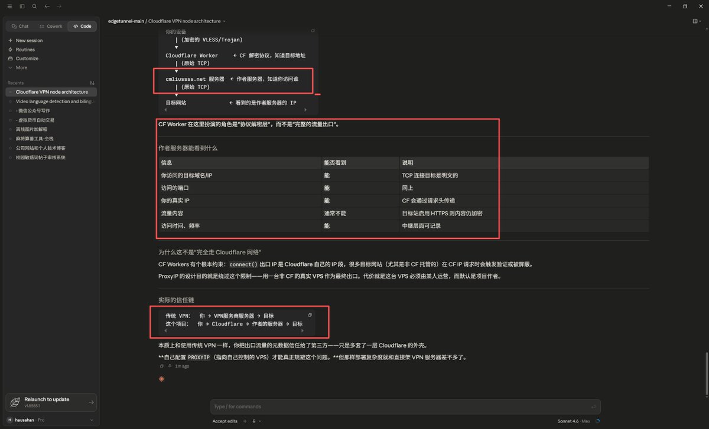Click the Customize briefcase icon
Screen dimensions: 709x429
(10, 58)
